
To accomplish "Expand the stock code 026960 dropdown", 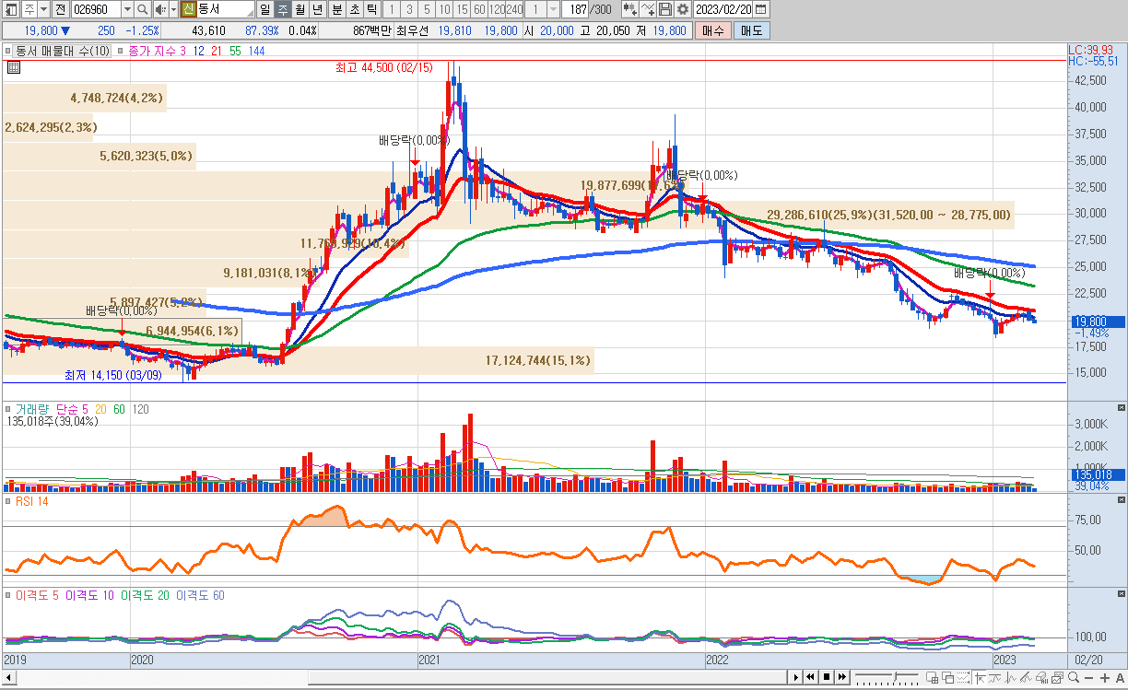I will point(125,9).
